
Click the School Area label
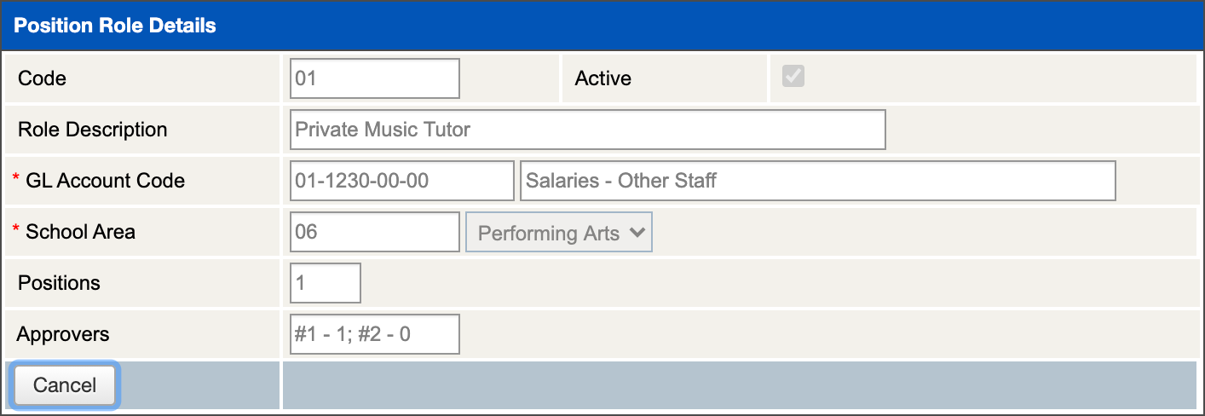point(80,232)
